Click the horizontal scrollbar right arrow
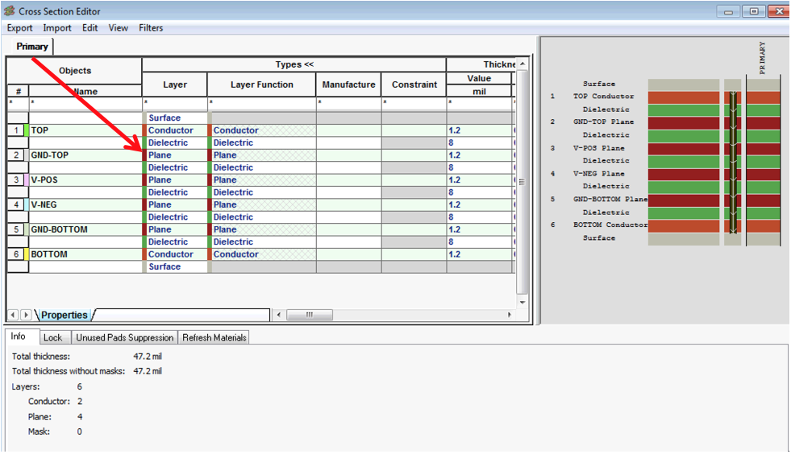This screenshot has width=791, height=454. (x=509, y=315)
